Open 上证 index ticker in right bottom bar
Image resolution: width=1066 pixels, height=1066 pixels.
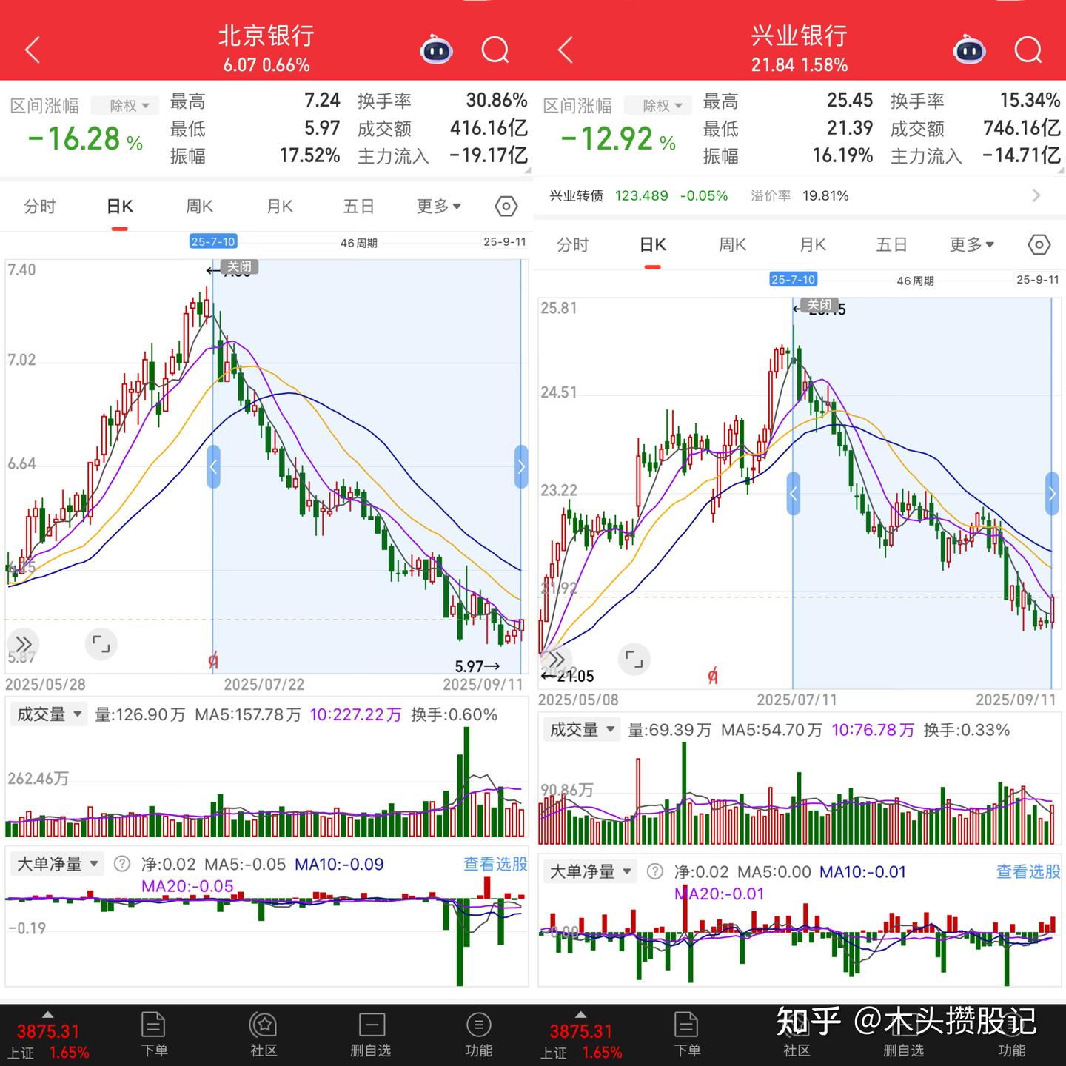click(582, 1036)
